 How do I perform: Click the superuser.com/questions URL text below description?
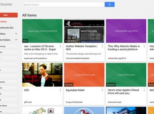(35, 58)
